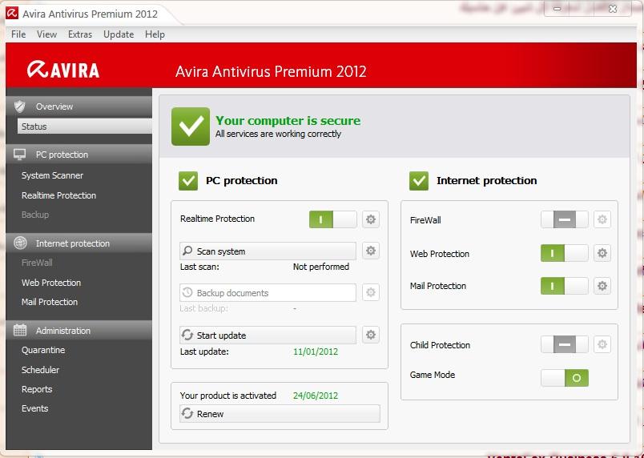644x458 pixels.
Task: Open the Update menu
Action: (119, 34)
